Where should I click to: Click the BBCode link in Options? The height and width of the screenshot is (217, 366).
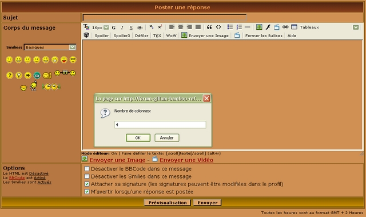click(17, 177)
